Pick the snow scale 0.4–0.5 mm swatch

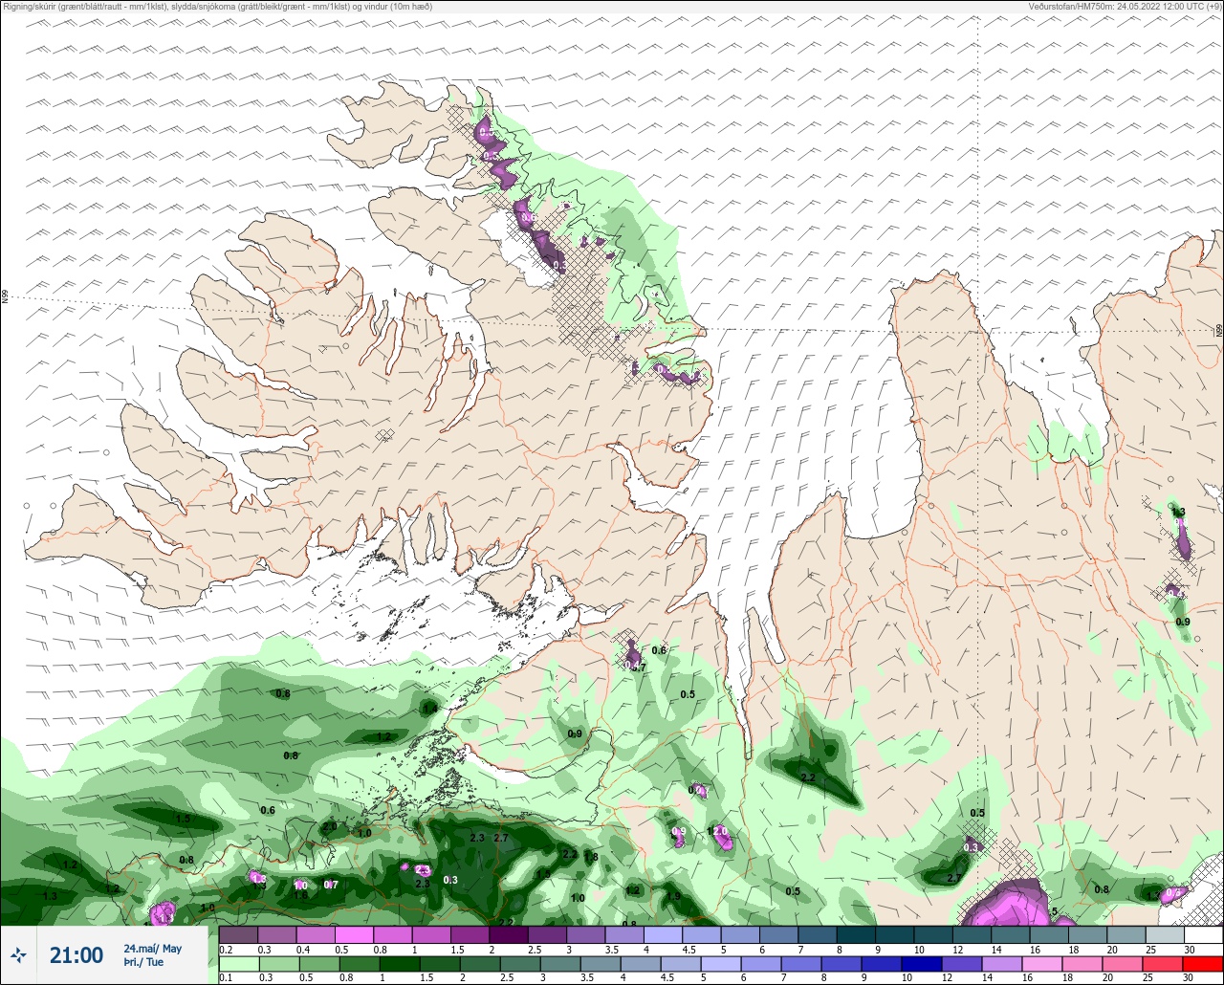click(316, 934)
